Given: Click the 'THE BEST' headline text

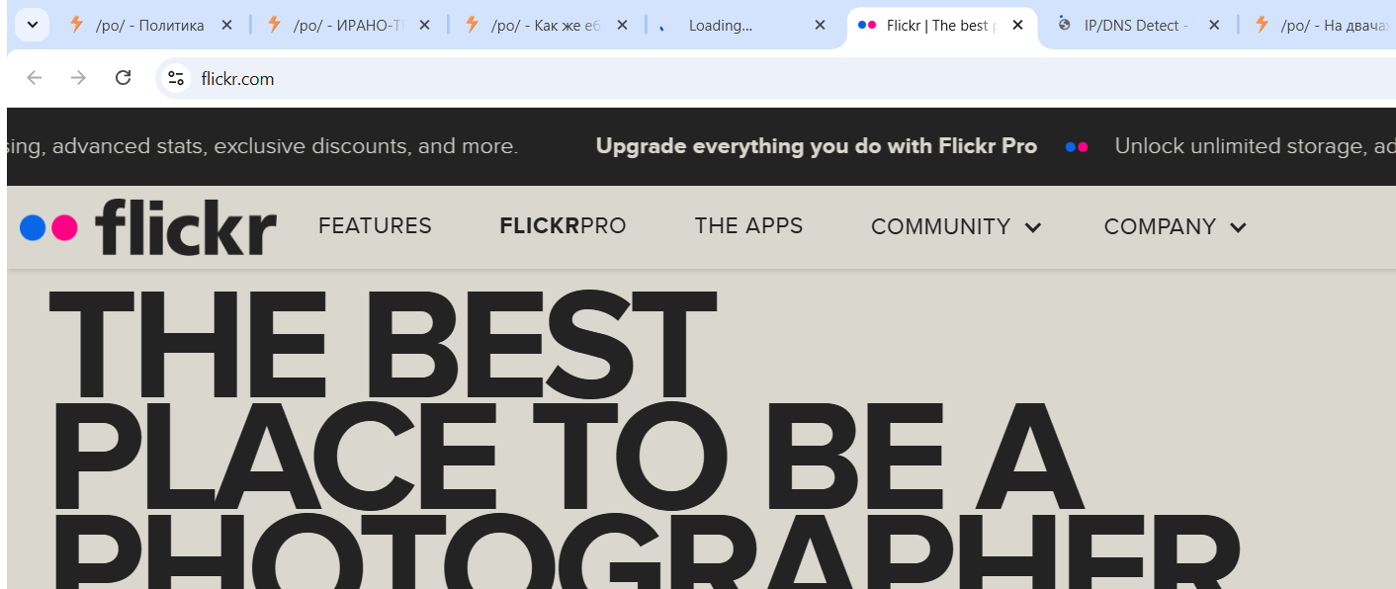Looking at the screenshot, I should pyautogui.click(x=382, y=343).
